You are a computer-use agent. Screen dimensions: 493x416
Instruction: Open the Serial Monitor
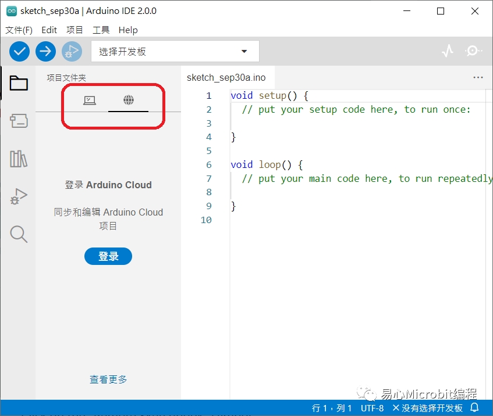[473, 52]
